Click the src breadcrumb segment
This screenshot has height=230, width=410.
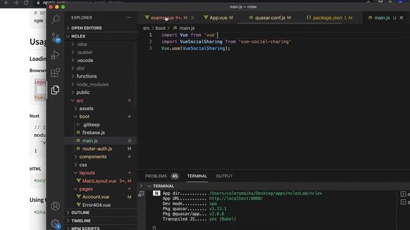146,28
